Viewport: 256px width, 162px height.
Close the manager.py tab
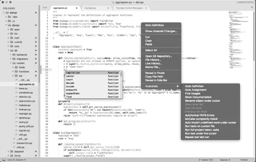(108, 8)
